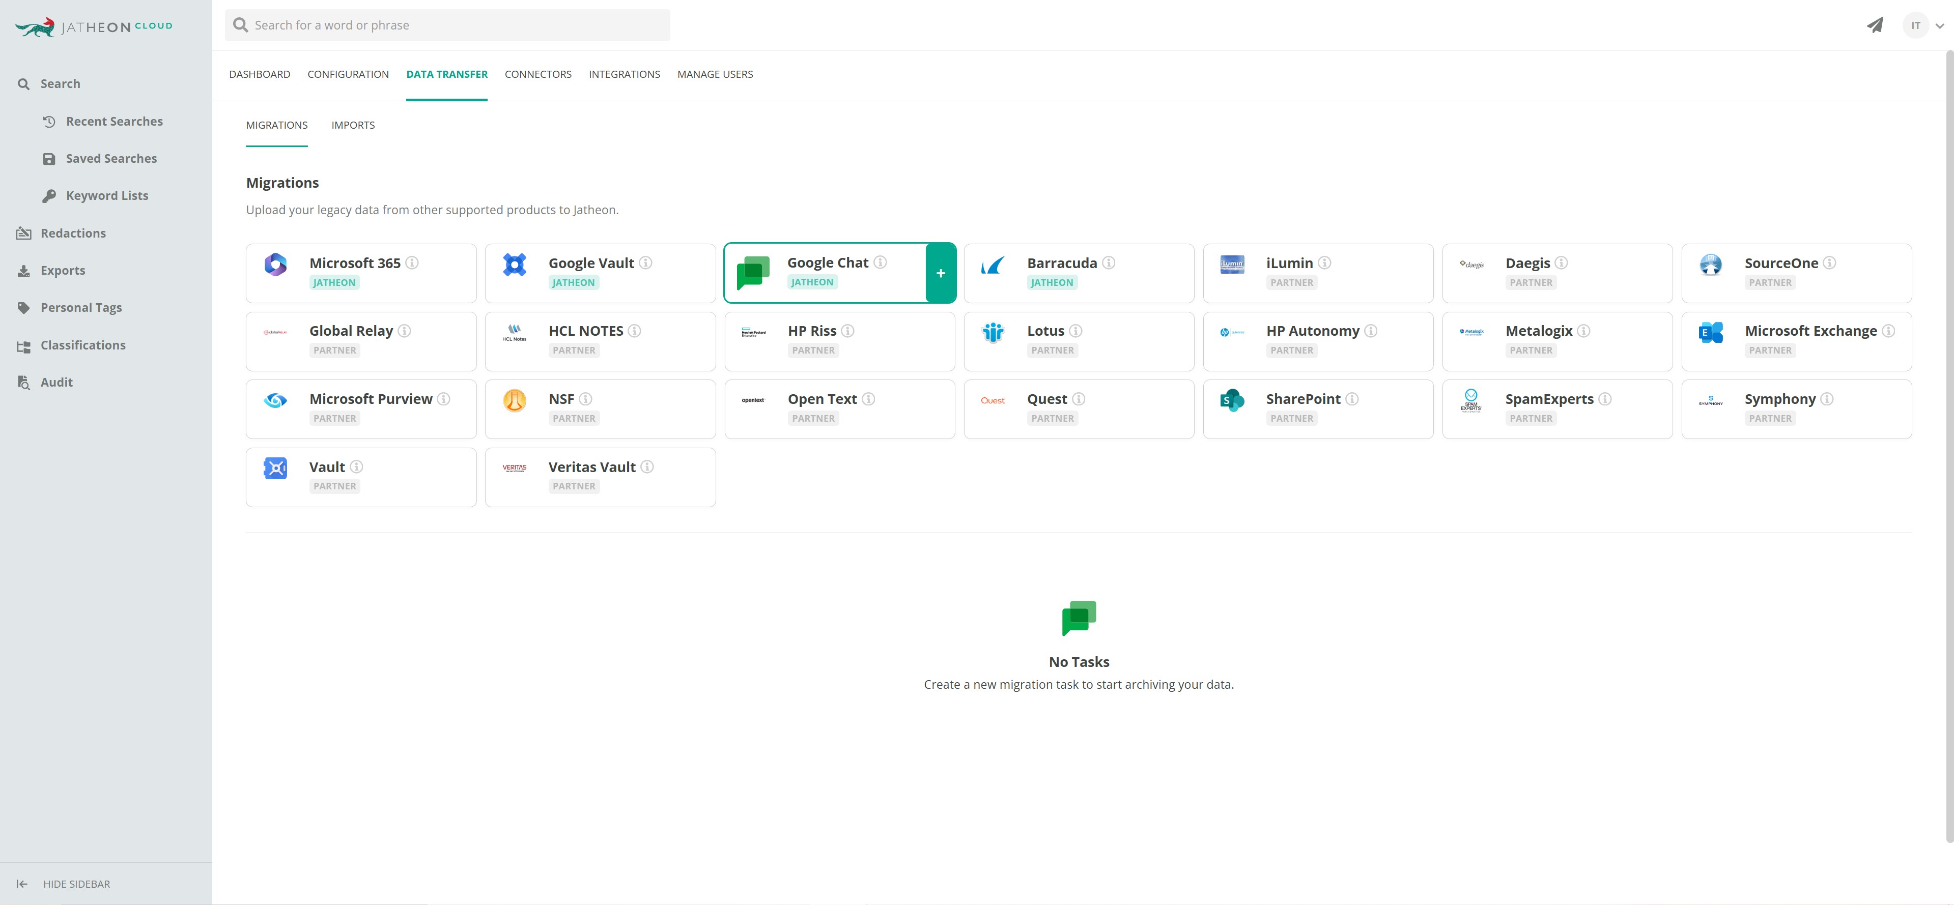The width and height of the screenshot is (1954, 905).
Task: Click the HCL Notes logo icon
Action: pos(514,333)
